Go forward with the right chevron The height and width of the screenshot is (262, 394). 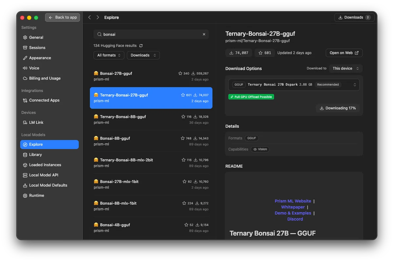[98, 17]
